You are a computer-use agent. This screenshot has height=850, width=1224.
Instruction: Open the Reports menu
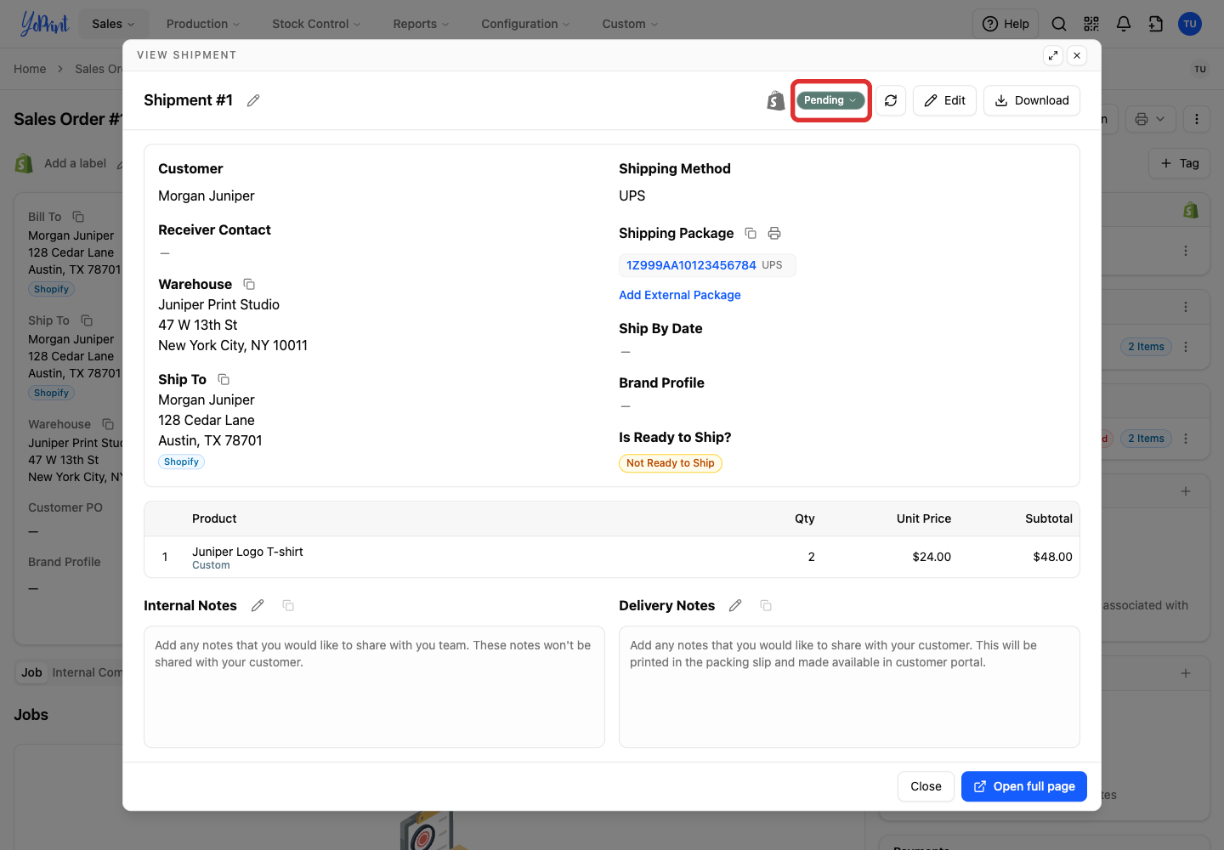(x=421, y=24)
